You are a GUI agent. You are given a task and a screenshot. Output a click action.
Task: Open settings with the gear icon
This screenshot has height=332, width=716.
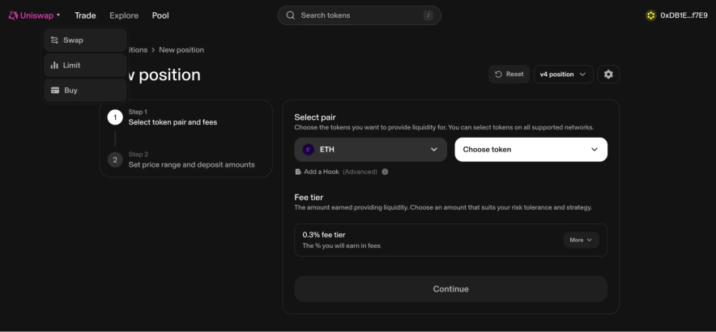[x=608, y=74]
